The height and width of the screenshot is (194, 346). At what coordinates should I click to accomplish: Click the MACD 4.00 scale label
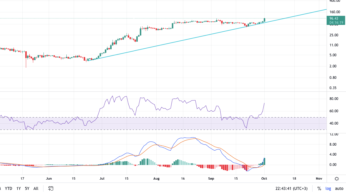point(333,154)
